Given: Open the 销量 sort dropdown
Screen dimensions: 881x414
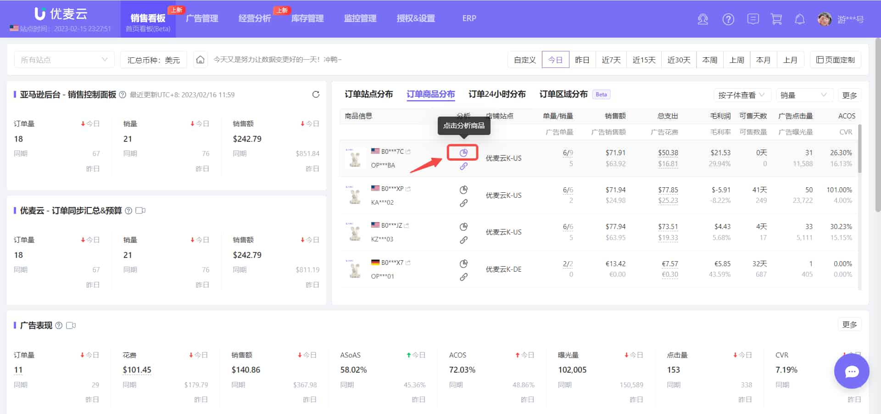Looking at the screenshot, I should click(x=804, y=95).
